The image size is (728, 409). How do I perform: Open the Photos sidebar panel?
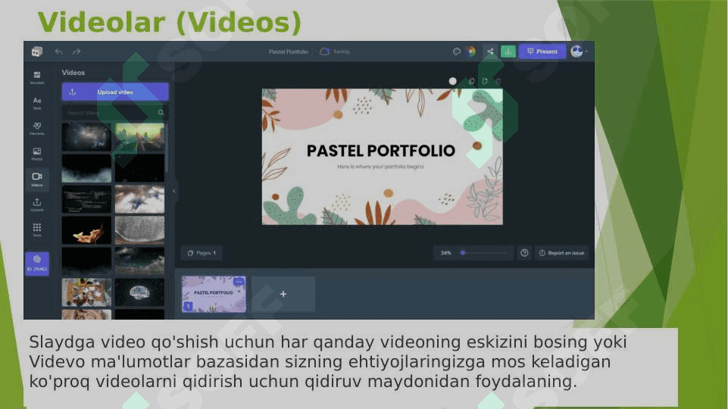37,154
